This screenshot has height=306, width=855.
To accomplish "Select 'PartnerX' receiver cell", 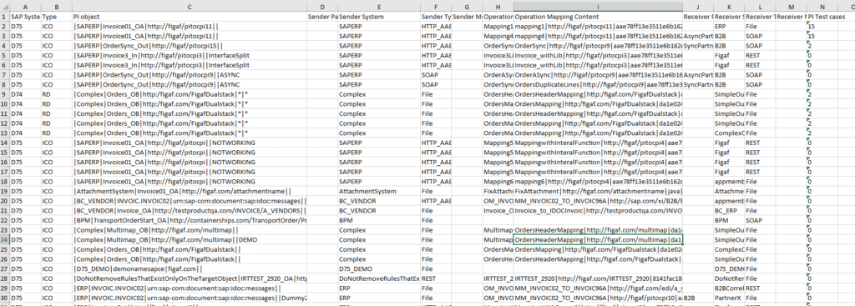I will click(x=729, y=298).
